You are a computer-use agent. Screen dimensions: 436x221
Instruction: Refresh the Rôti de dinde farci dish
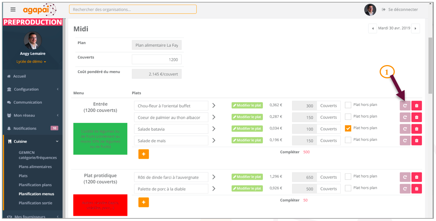tap(405, 177)
